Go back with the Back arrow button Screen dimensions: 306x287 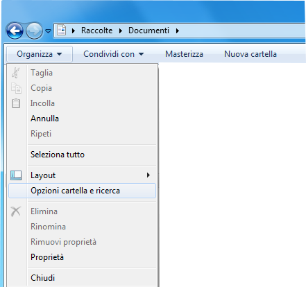coord(15,31)
